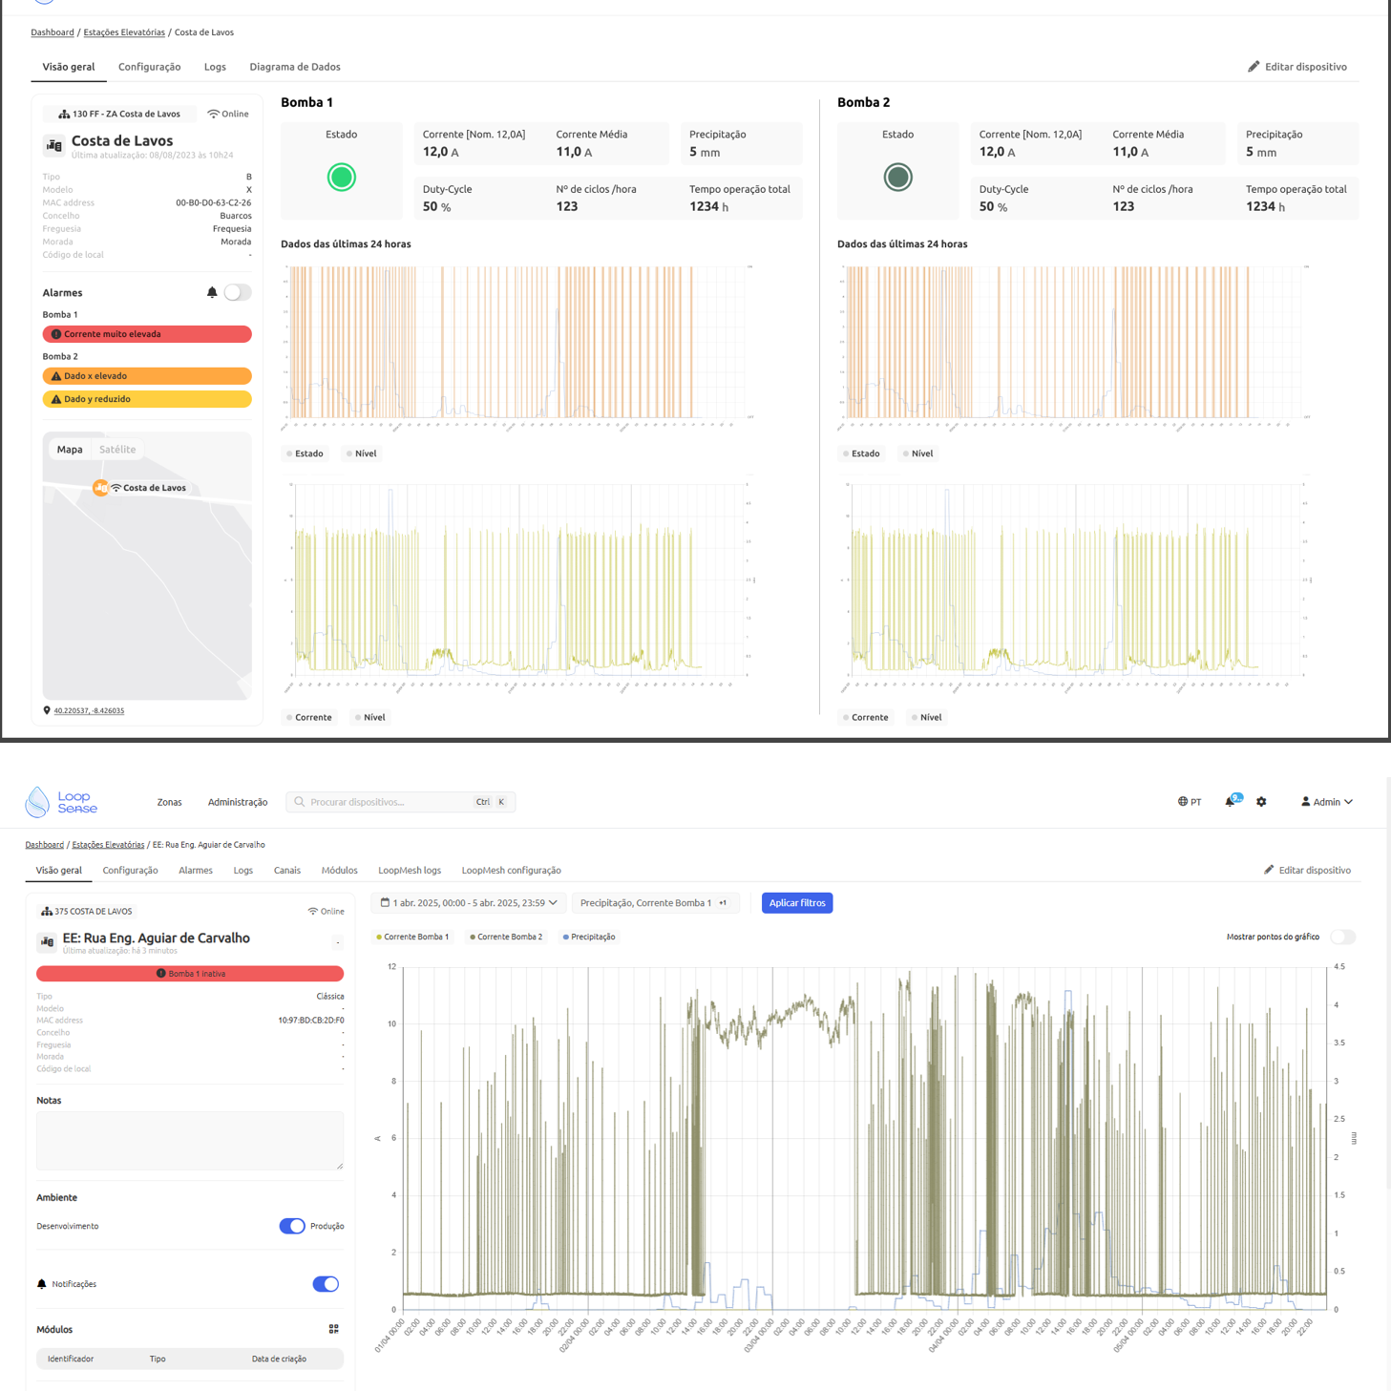Open the notifications bell in header
The width and height of the screenshot is (1391, 1391).
coord(1230,802)
